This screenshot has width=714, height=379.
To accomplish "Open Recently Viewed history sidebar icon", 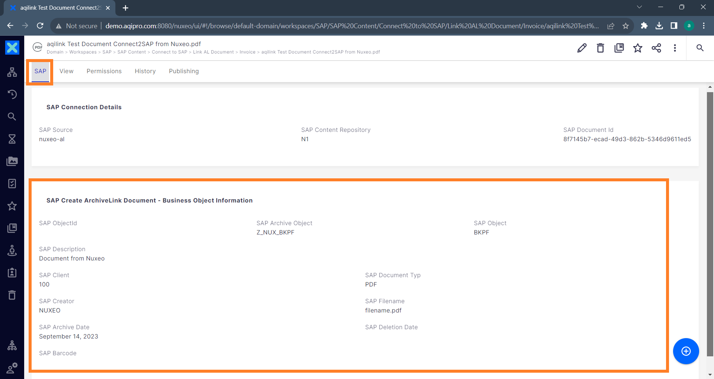I will click(x=12, y=94).
